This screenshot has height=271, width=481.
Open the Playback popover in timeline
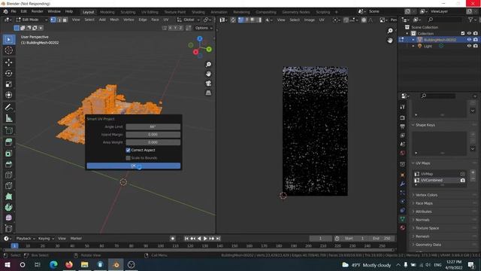(26, 239)
